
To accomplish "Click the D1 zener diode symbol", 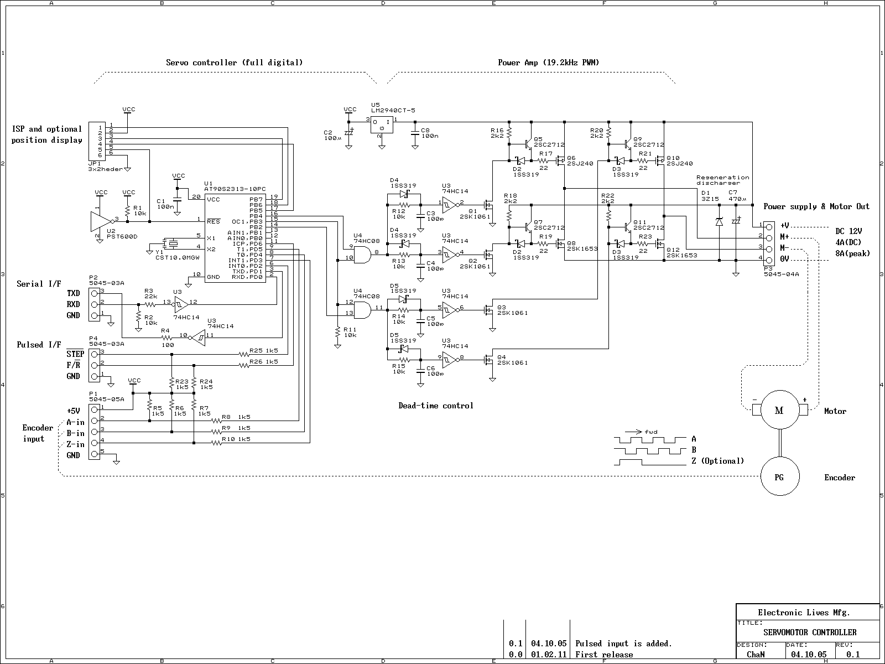I will [x=719, y=221].
